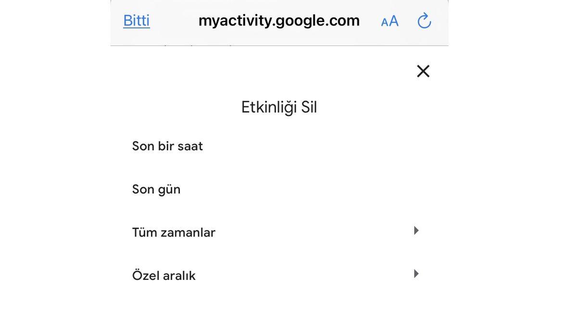Reload the myactivity.google.com page
Viewport: 577px width, 324px height.
tap(424, 20)
